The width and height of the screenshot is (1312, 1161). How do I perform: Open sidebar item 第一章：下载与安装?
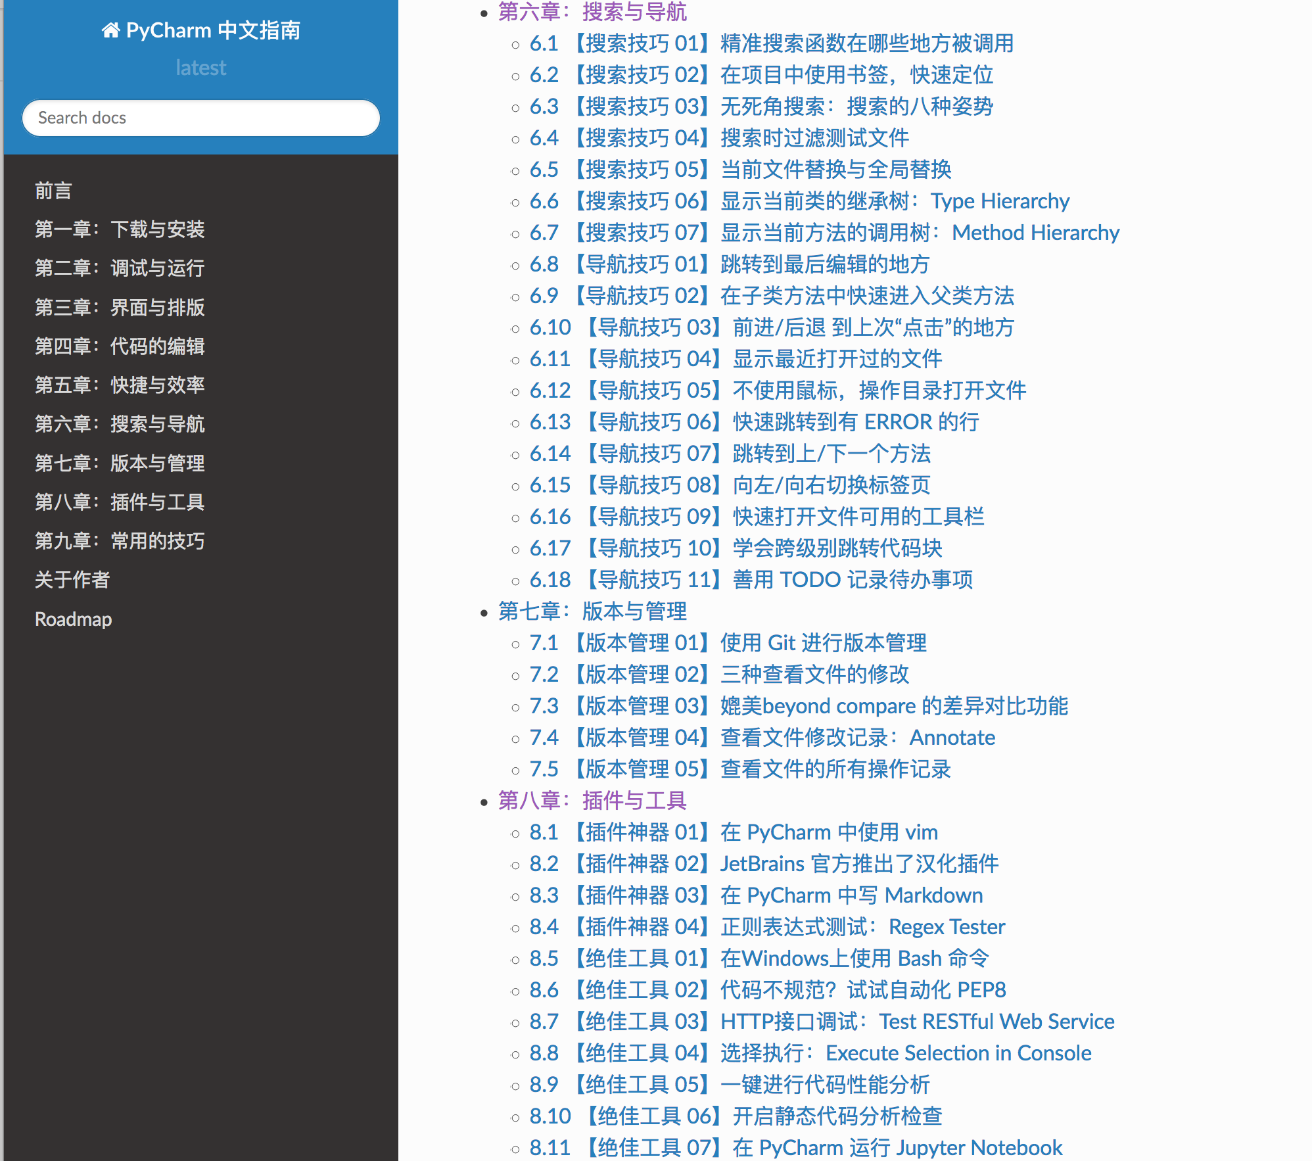(120, 229)
